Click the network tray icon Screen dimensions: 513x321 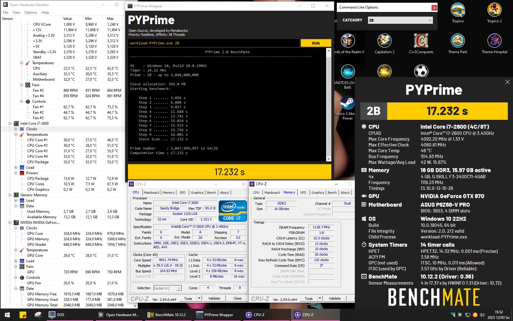[x=468, y=315]
